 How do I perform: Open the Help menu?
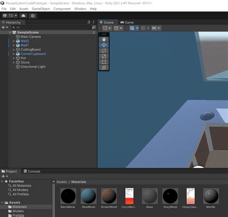click(x=93, y=9)
